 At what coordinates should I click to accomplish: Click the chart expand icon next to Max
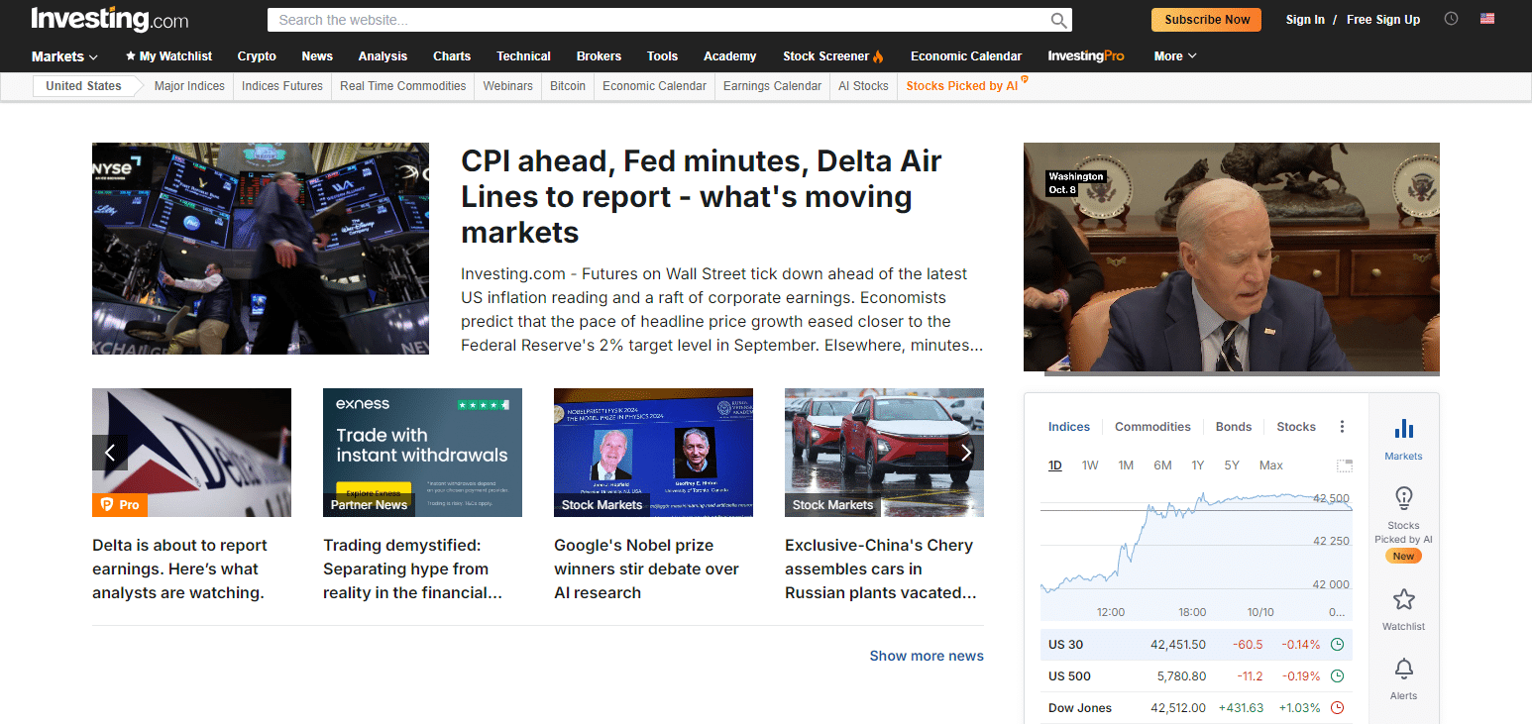pyautogui.click(x=1345, y=465)
